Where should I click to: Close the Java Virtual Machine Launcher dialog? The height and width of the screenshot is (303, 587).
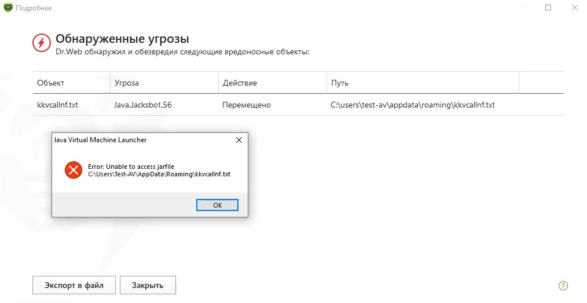(239, 140)
